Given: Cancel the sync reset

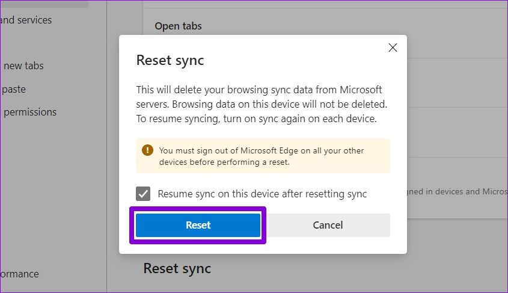Looking at the screenshot, I should click(328, 225).
